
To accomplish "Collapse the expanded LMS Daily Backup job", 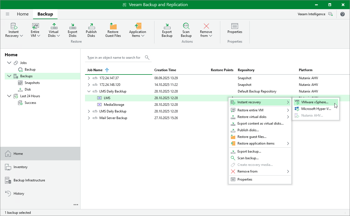I will click(x=89, y=91).
